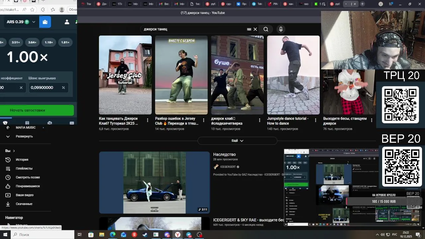The image size is (425, 239).
Task: Open Downloads (Скачанные) in sidebar
Action: tap(24, 204)
